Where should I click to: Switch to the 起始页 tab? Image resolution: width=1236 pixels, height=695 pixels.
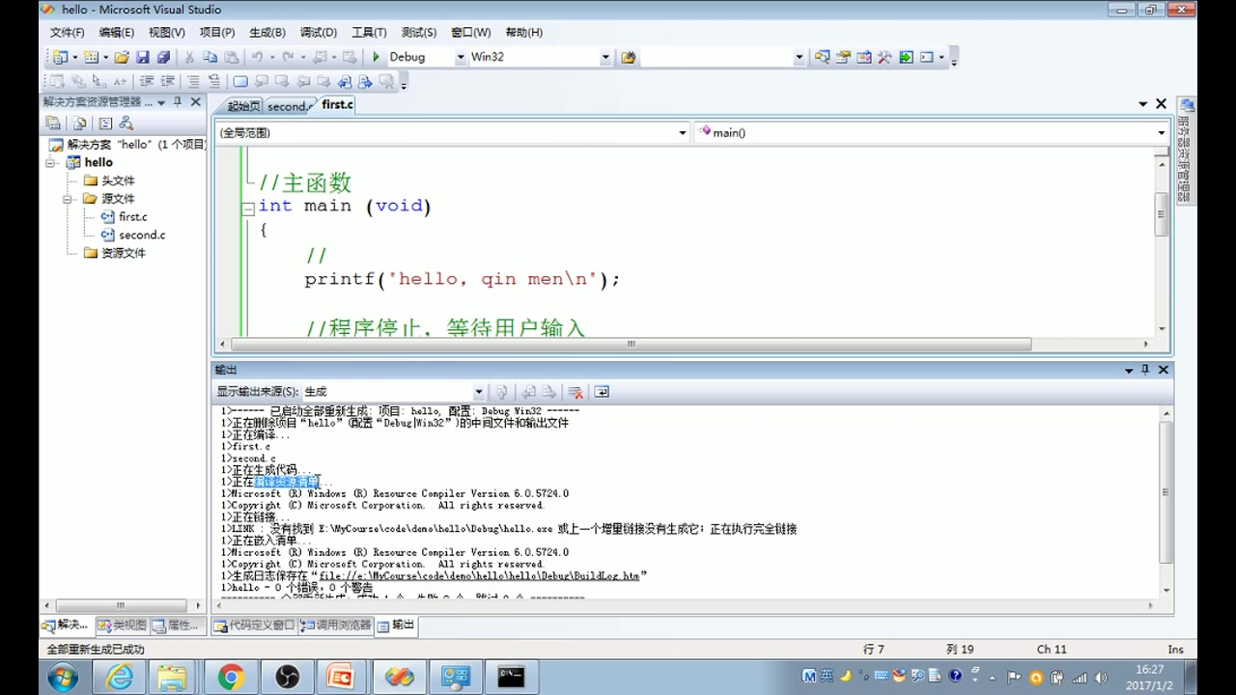242,106
